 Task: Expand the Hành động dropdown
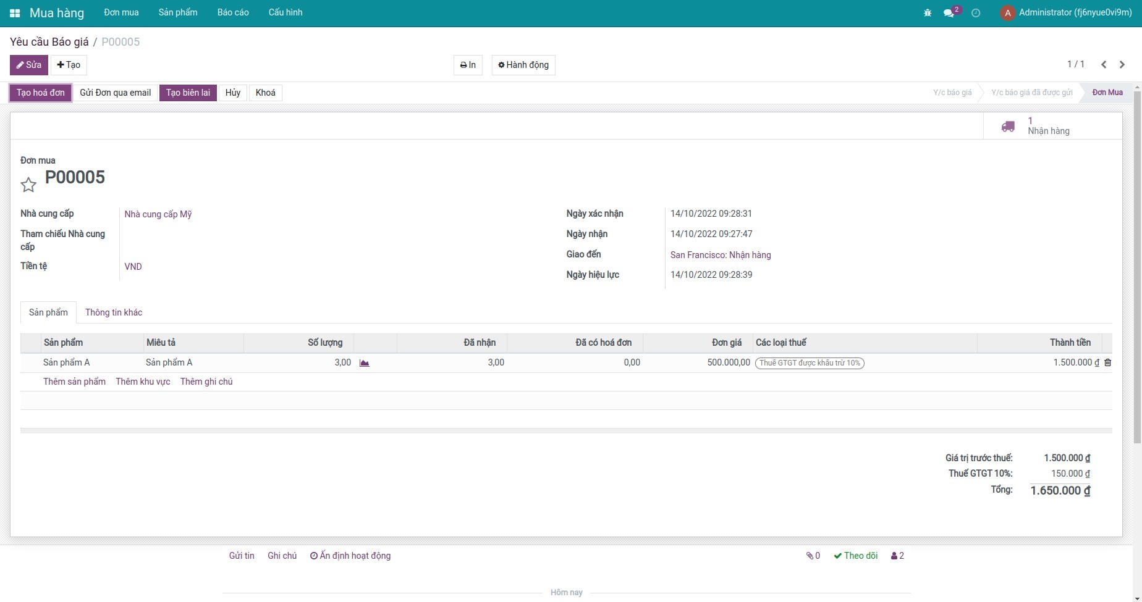(x=523, y=65)
